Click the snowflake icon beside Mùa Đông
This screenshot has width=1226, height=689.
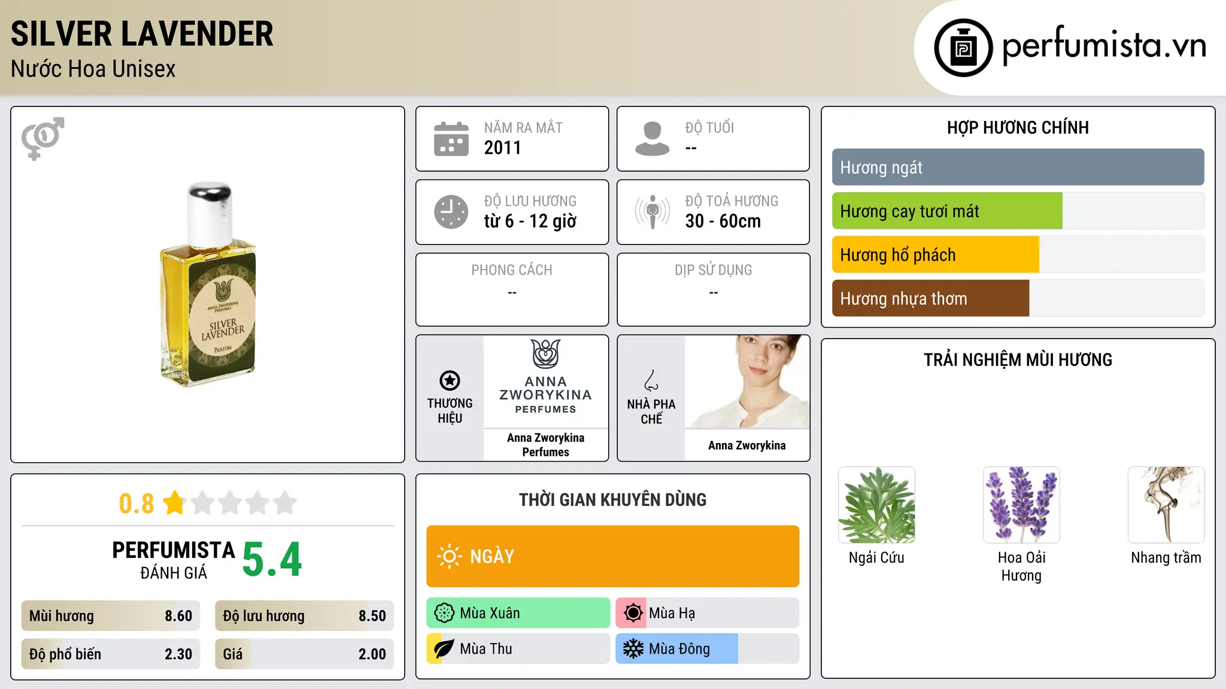tap(633, 649)
